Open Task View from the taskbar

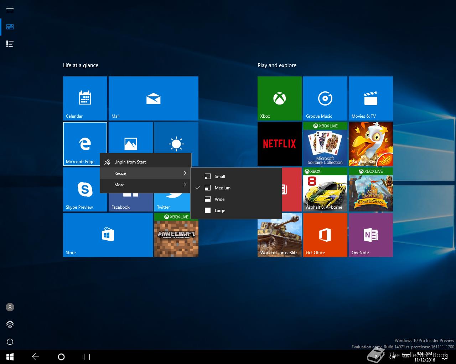[x=87, y=357]
